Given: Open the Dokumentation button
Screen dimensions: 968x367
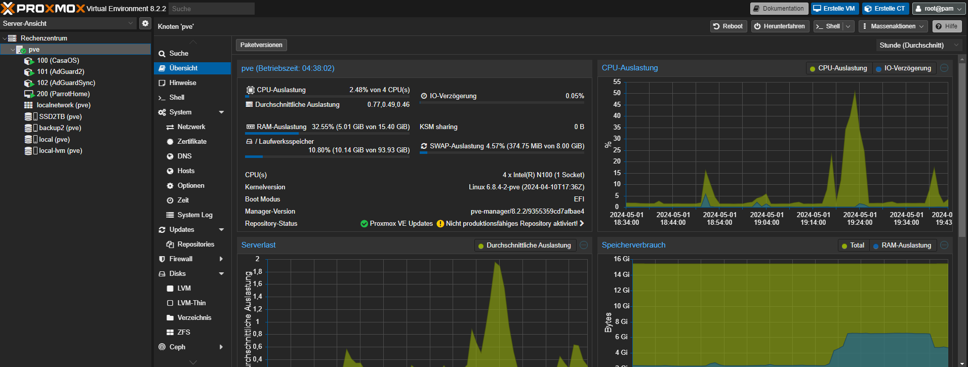Looking at the screenshot, I should pyautogui.click(x=779, y=9).
